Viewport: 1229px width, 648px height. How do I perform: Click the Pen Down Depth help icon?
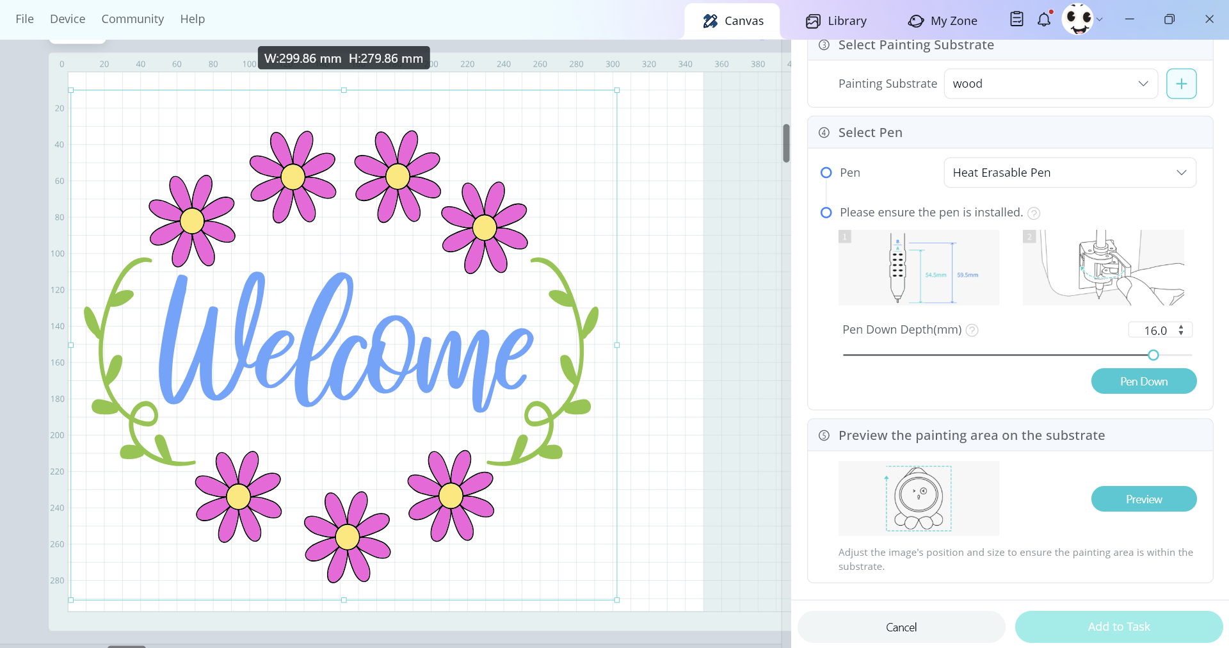[x=972, y=330]
